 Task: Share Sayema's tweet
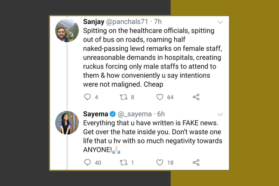click(x=196, y=162)
